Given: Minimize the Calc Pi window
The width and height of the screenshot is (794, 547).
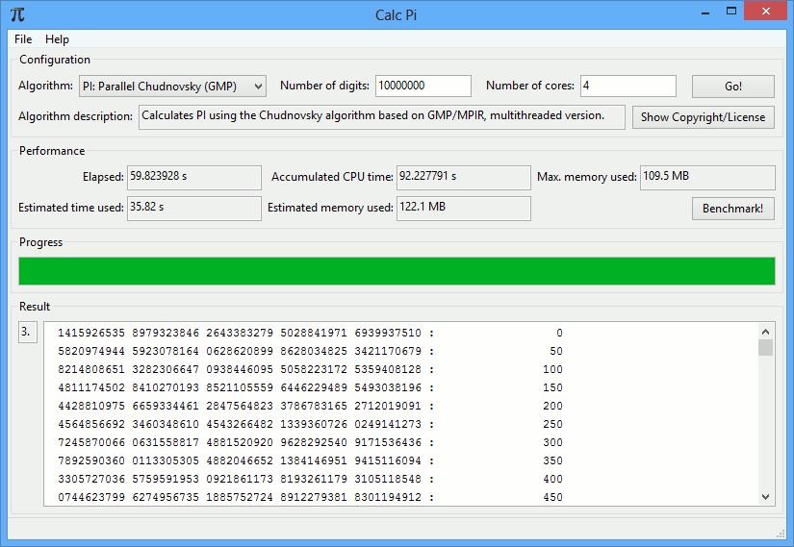Looking at the screenshot, I should point(704,12).
